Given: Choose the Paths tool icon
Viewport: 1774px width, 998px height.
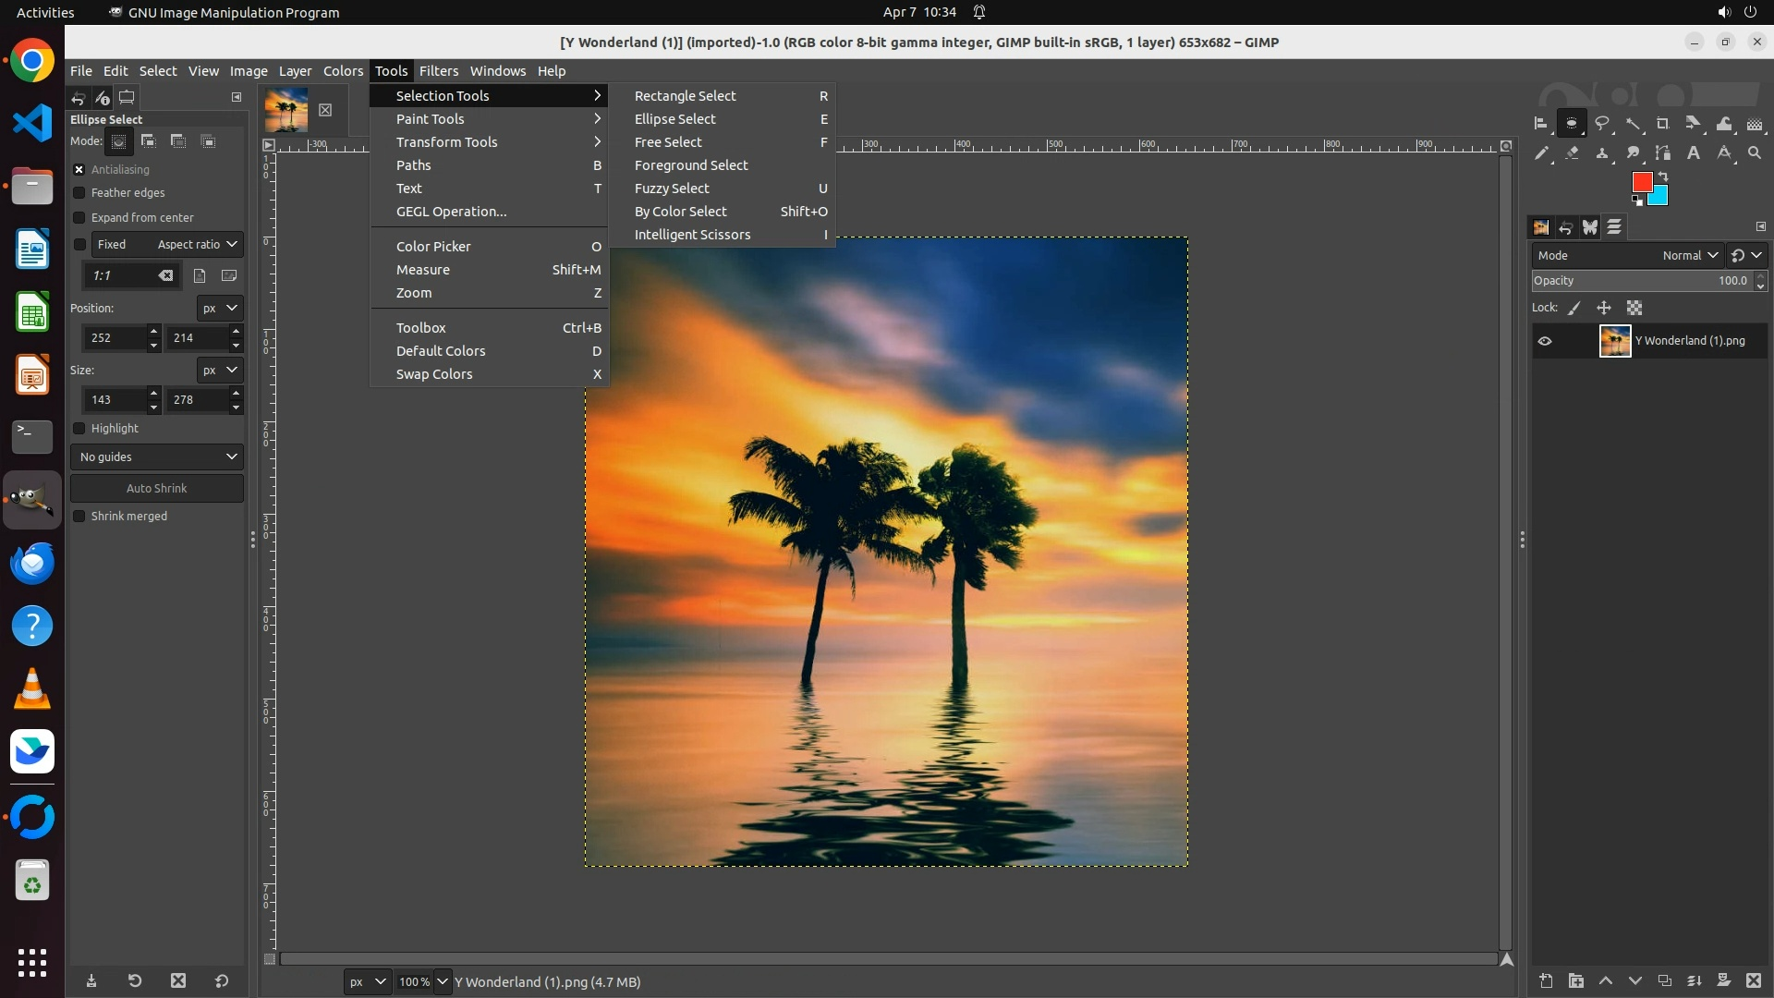Looking at the screenshot, I should [1663, 153].
